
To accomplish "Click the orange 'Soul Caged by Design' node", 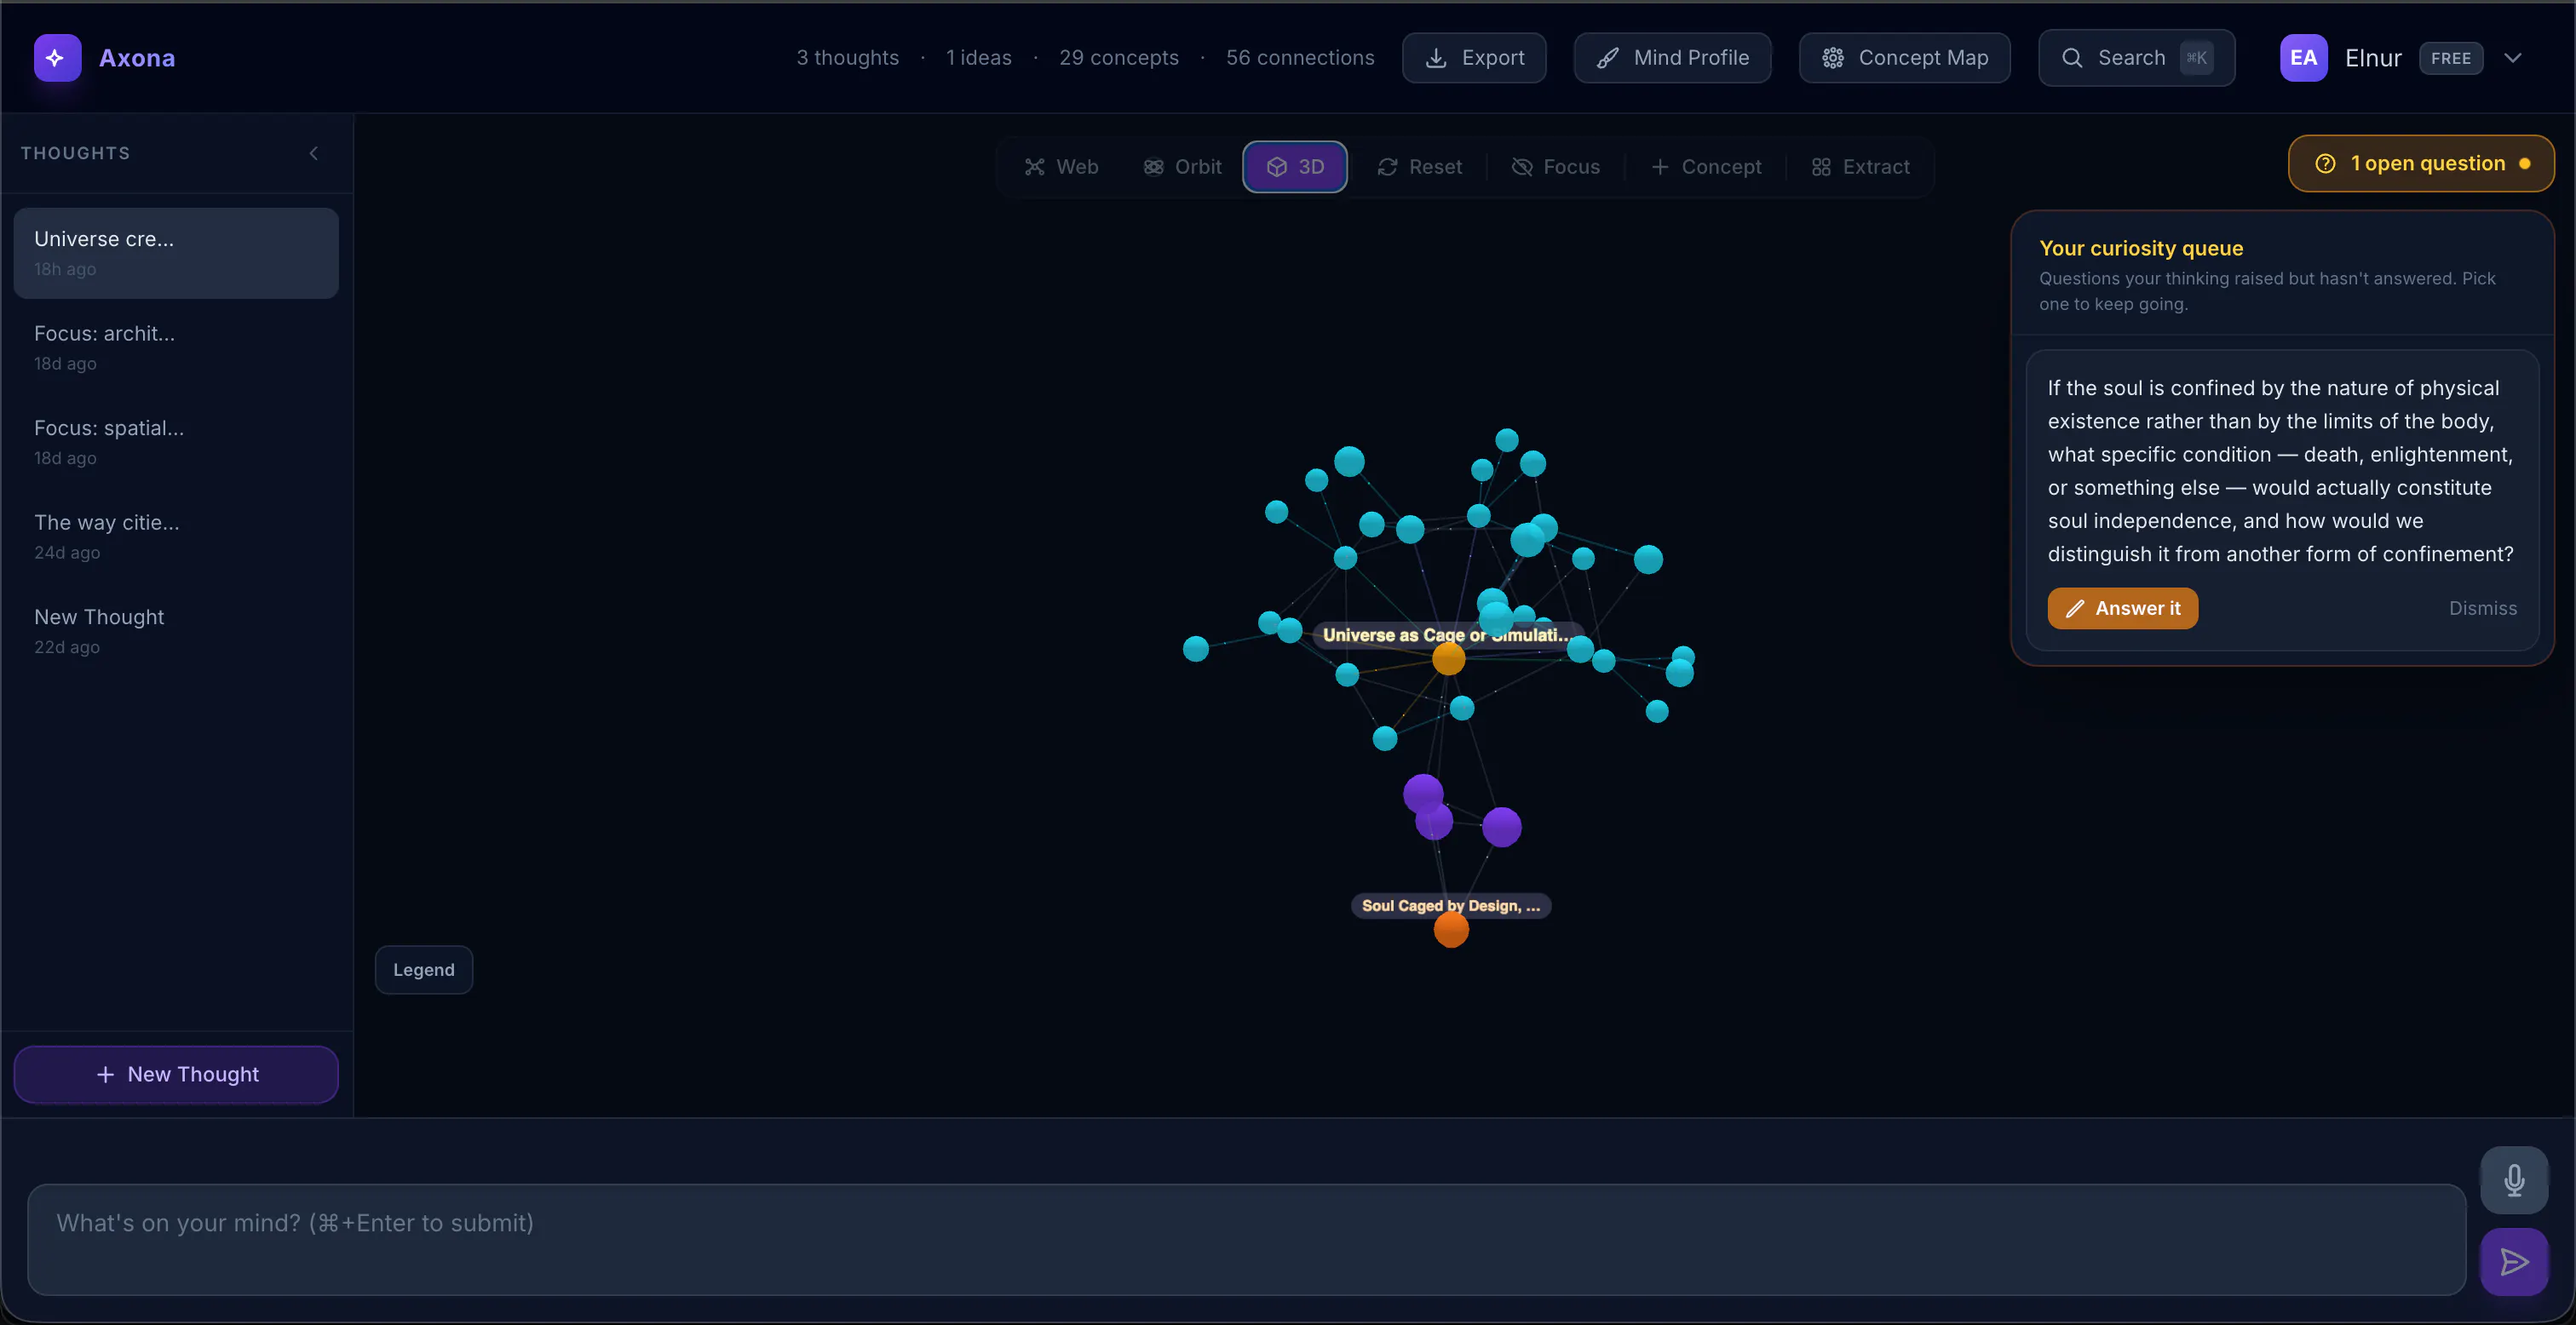I will click(1451, 930).
